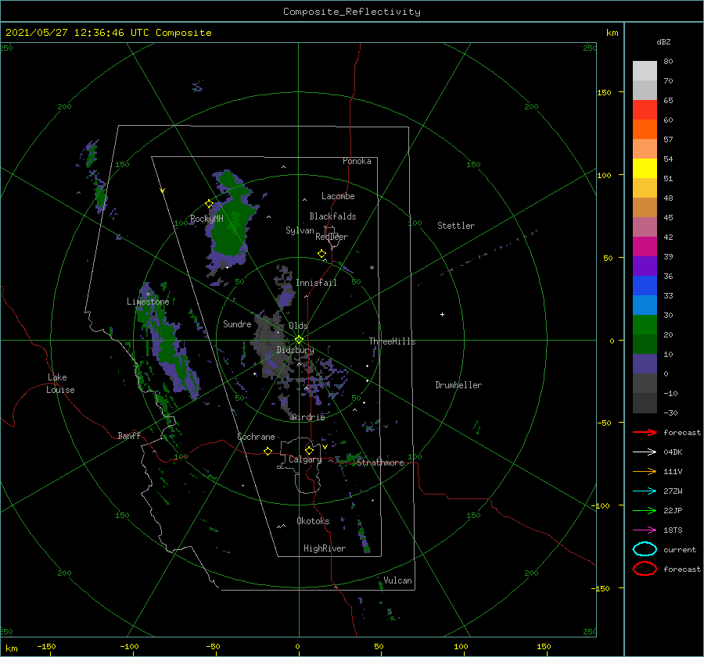Image resolution: width=704 pixels, height=657 pixels.
Task: Click the magenta 18TS arrow icon
Action: coord(645,530)
